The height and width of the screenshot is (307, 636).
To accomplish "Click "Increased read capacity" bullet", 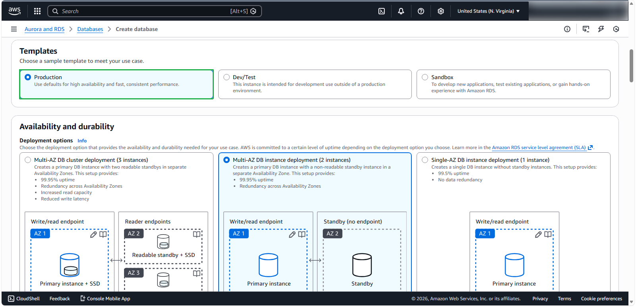I will tap(66, 192).
